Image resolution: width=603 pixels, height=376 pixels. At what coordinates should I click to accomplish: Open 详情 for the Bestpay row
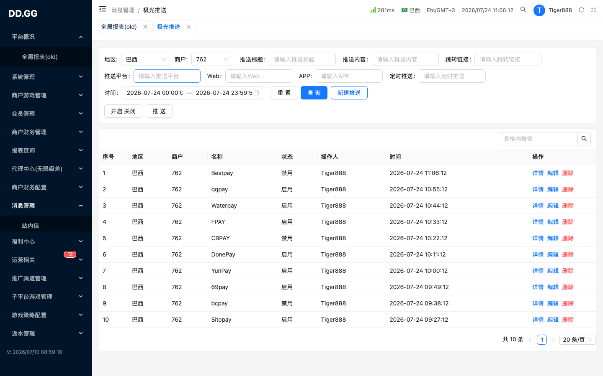click(538, 173)
